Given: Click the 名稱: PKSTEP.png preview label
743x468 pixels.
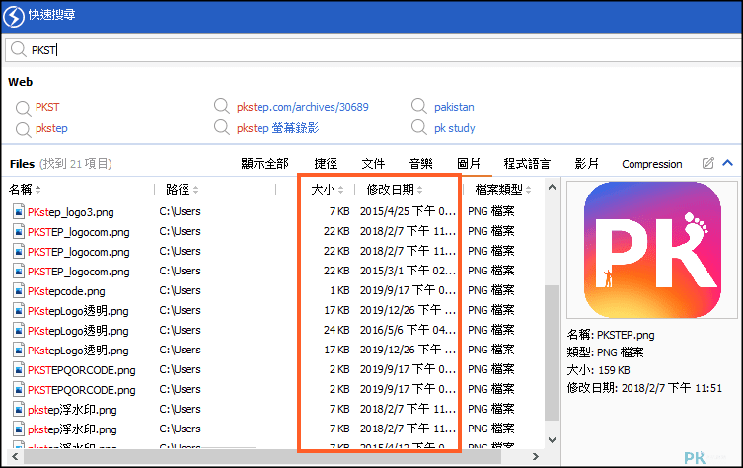Looking at the screenshot, I should [x=611, y=335].
